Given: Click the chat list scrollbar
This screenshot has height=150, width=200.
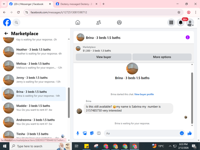Looking at the screenshot, I should (x=69, y=103).
